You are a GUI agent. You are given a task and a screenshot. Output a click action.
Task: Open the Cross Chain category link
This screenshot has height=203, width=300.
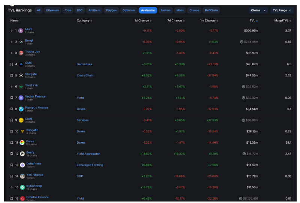[85, 75]
